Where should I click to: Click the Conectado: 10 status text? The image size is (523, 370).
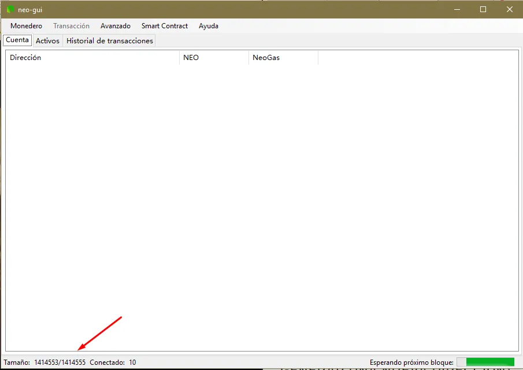(x=113, y=362)
